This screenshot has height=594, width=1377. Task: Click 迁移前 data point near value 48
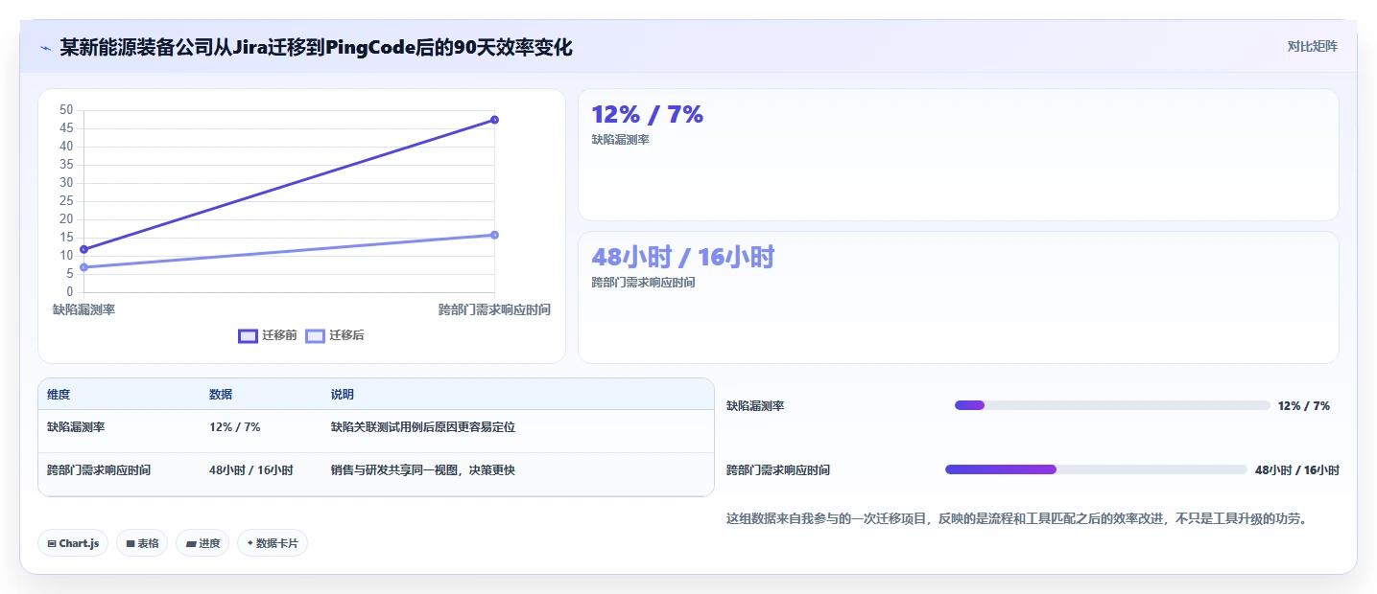coord(494,120)
